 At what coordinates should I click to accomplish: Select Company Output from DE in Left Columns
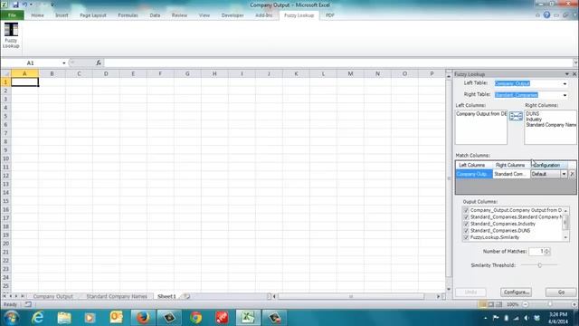pyautogui.click(x=481, y=114)
